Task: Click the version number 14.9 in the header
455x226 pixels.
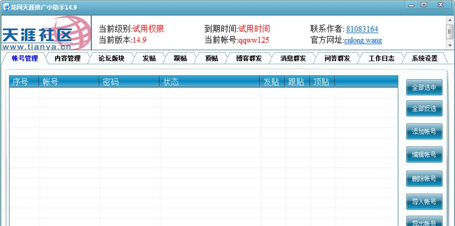Action: tap(140, 40)
